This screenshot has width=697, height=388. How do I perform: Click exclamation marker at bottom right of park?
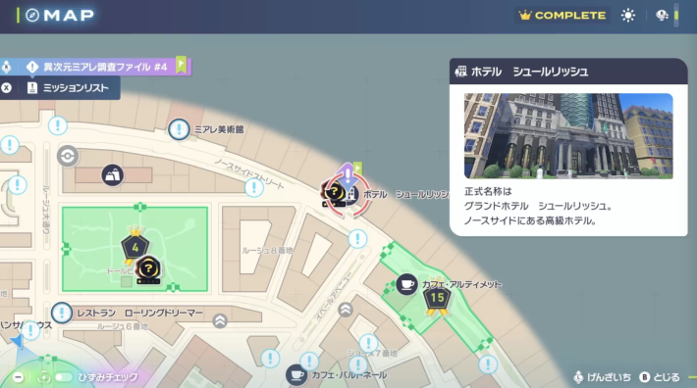click(488, 364)
